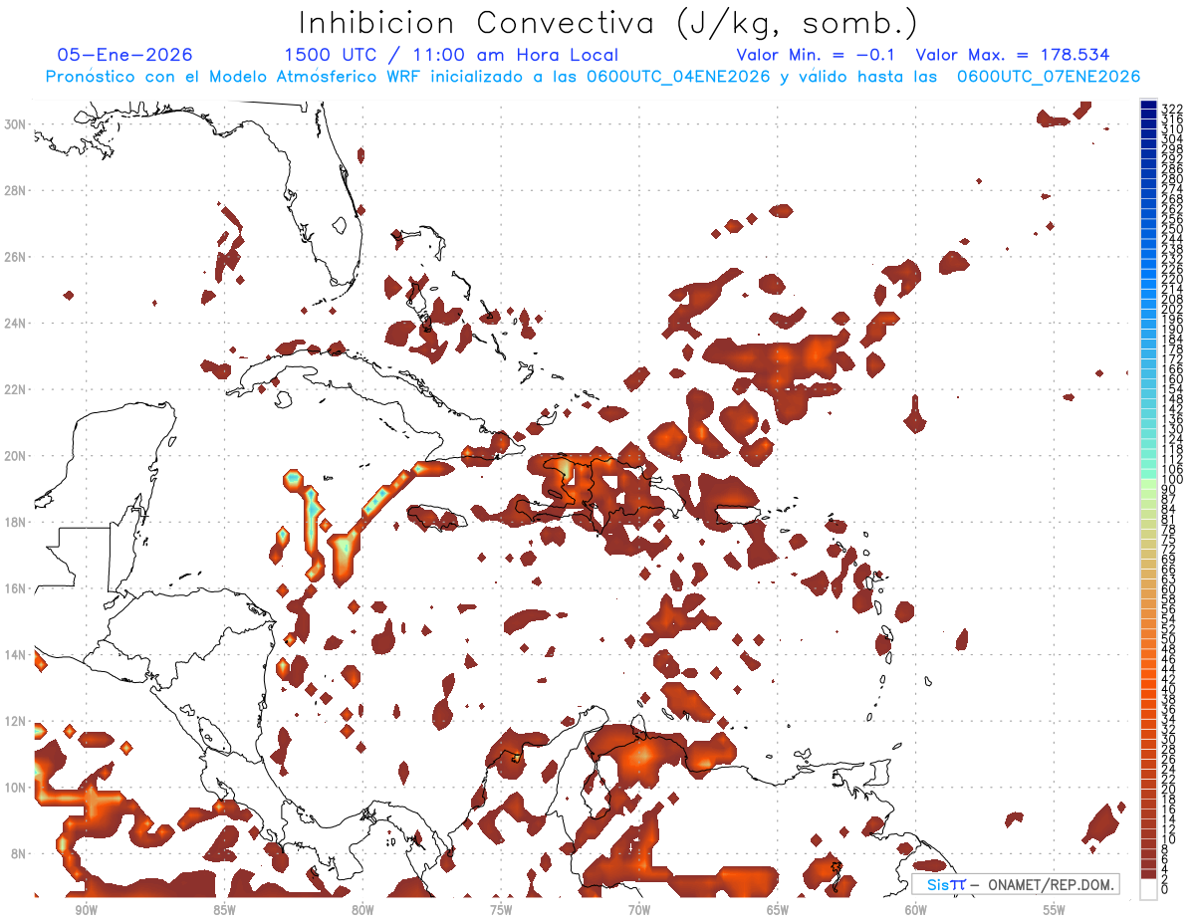1195x923 pixels.
Task: Select the forecast date 05-Ene-2026
Action: (x=125, y=56)
